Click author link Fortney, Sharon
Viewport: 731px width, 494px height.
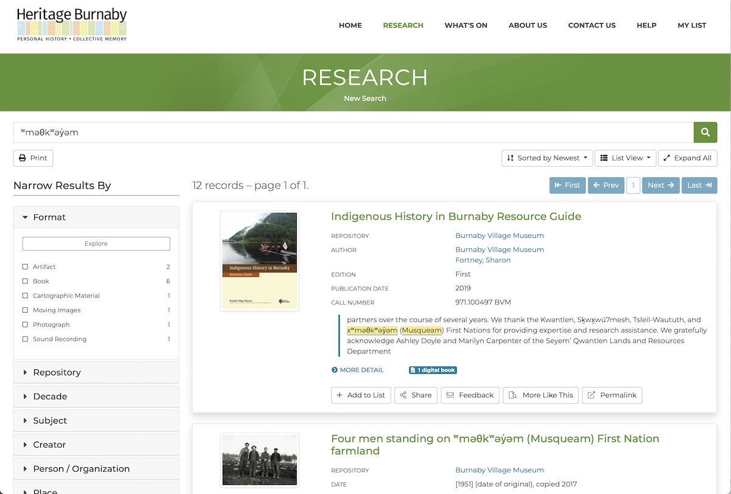click(483, 260)
